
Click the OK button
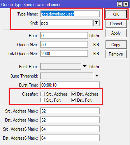pos(116,14)
